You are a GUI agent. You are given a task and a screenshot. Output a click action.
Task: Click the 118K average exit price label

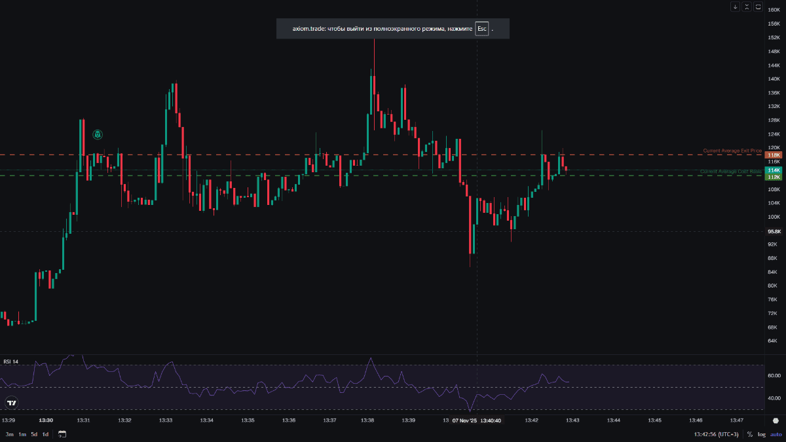pyautogui.click(x=774, y=155)
